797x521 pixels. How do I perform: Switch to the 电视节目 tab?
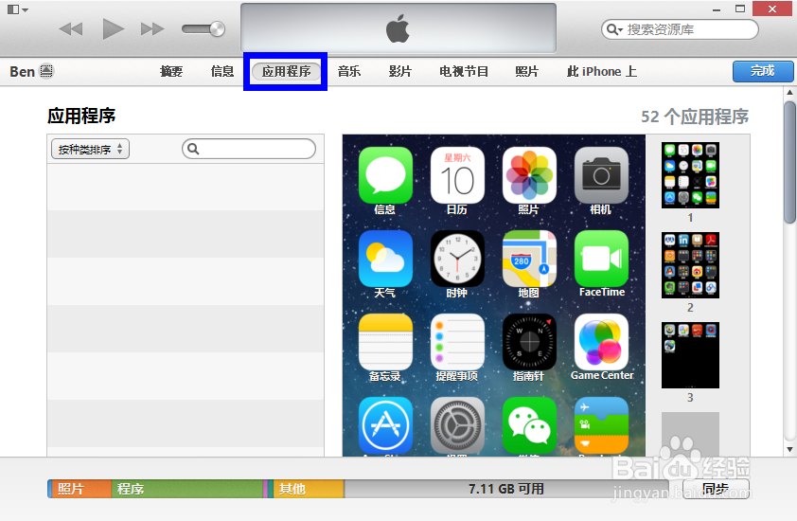coord(464,71)
